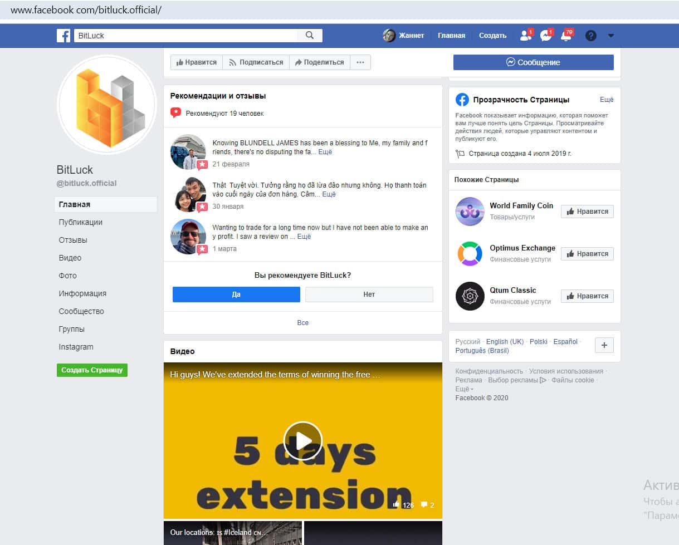Click the video likes count 126

[403, 505]
